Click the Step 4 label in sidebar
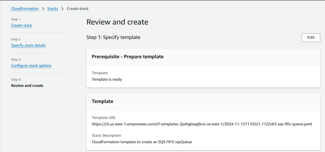325x152 pixels. 16,80
